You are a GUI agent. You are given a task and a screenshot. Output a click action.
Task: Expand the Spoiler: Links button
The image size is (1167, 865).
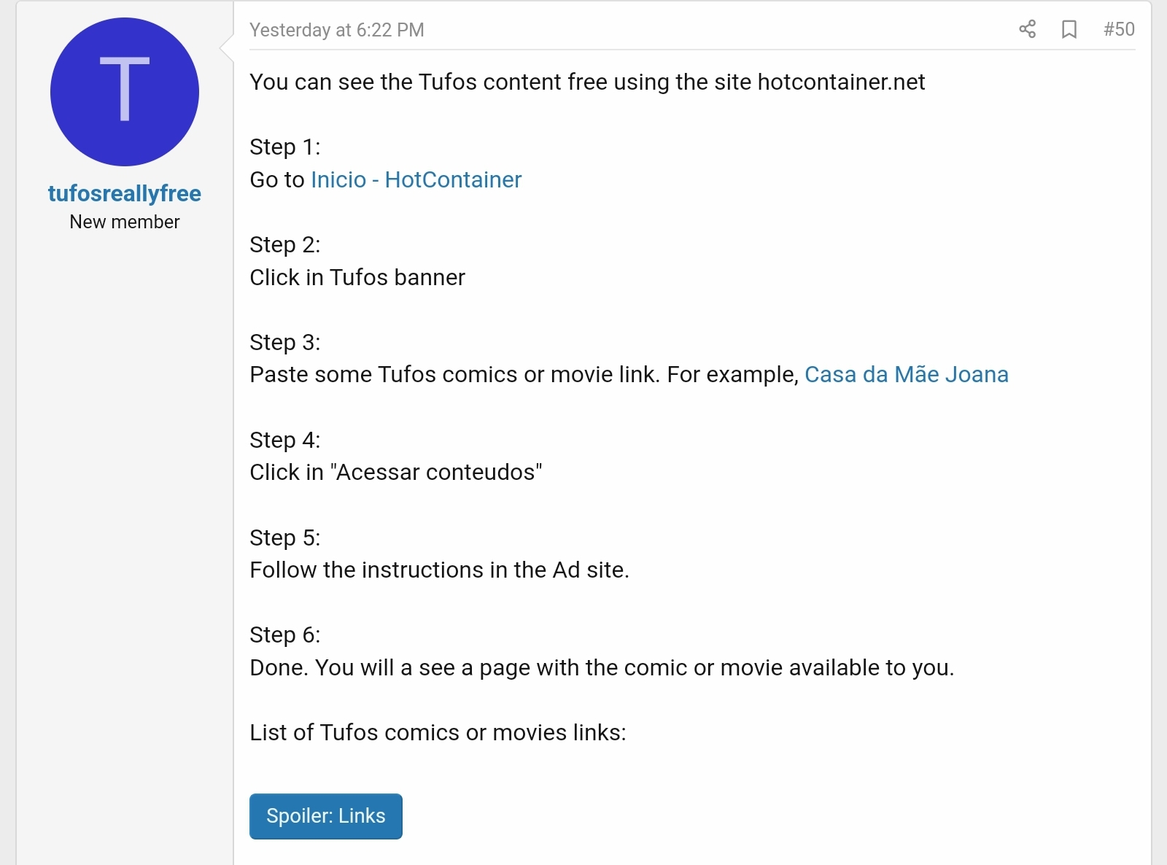[x=325, y=815]
